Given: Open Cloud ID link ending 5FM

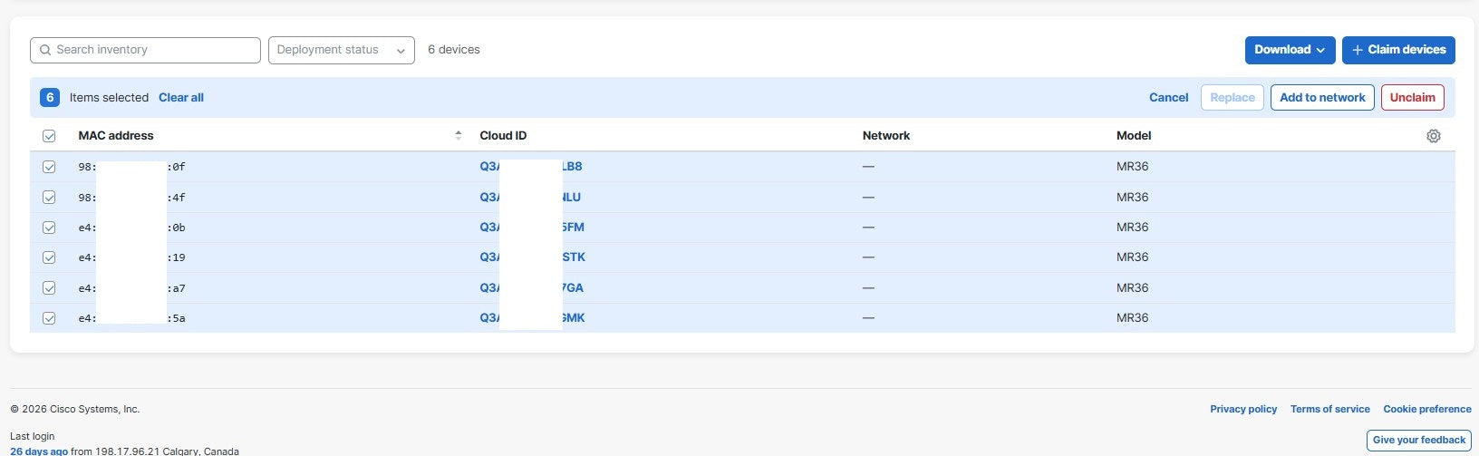Looking at the screenshot, I should coord(532,228).
